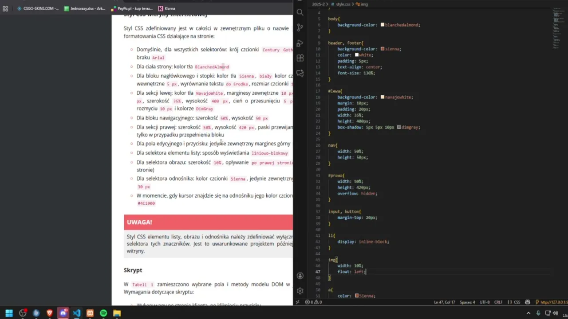Viewport: 568px width, 319px height.
Task: Open the Search view in VS Code
Action: pyautogui.click(x=300, y=12)
